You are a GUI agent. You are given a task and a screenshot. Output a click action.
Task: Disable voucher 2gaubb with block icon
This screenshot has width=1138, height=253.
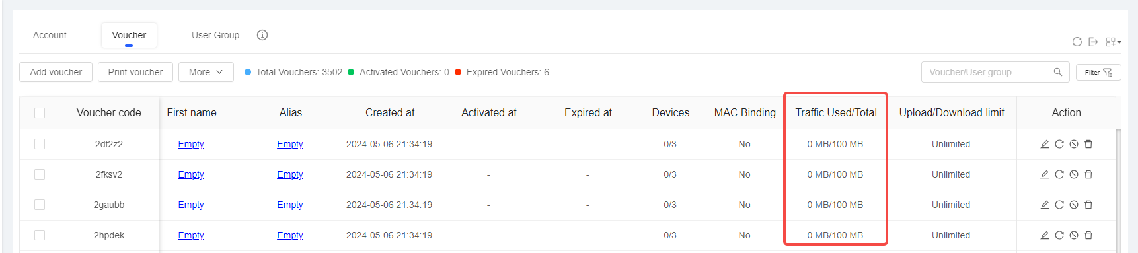click(x=1074, y=205)
